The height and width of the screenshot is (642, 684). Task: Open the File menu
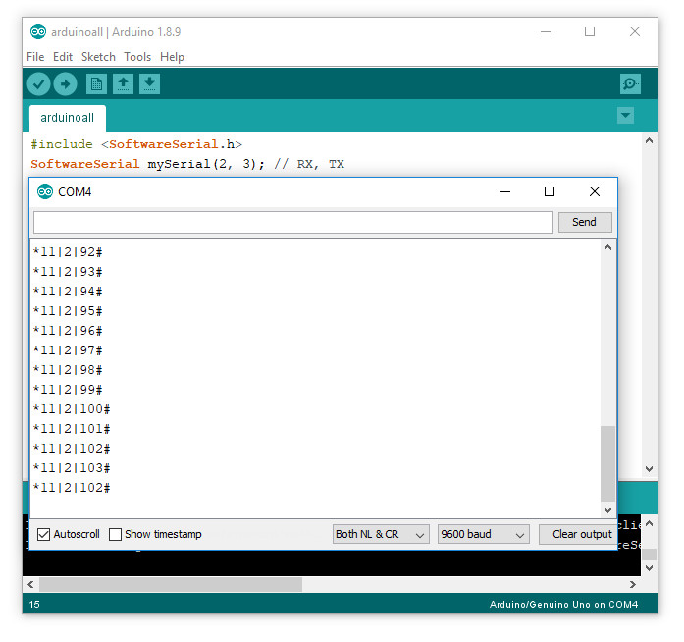[x=35, y=57]
